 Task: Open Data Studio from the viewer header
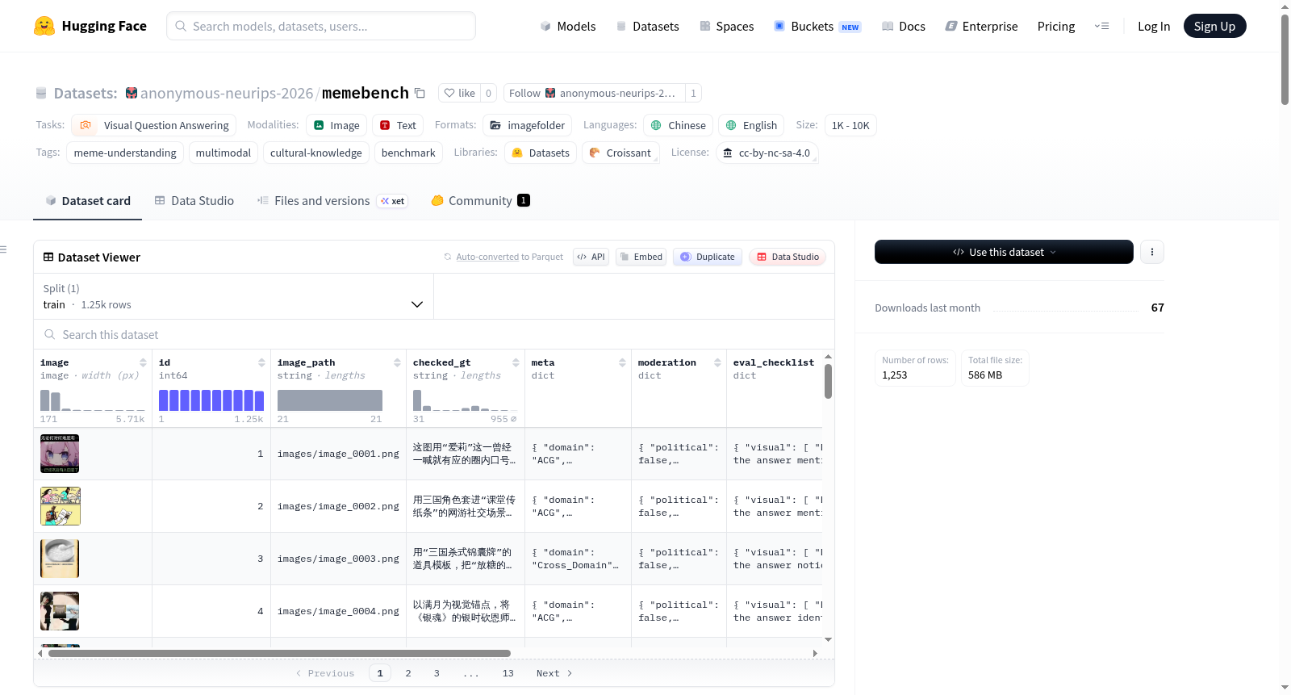click(788, 257)
